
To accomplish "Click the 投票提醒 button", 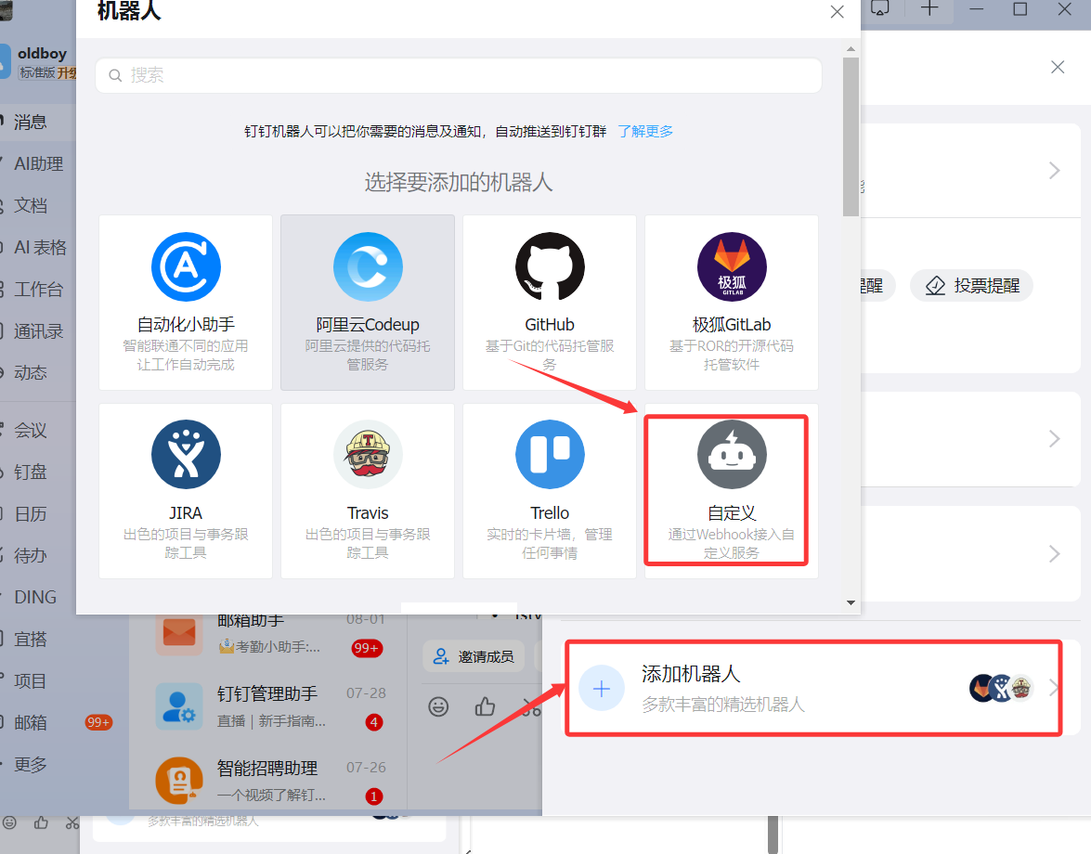I will [x=971, y=285].
